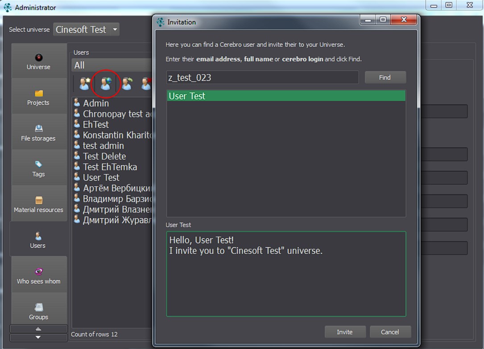Click the Invite button
The width and height of the screenshot is (484, 349).
tap(345, 332)
